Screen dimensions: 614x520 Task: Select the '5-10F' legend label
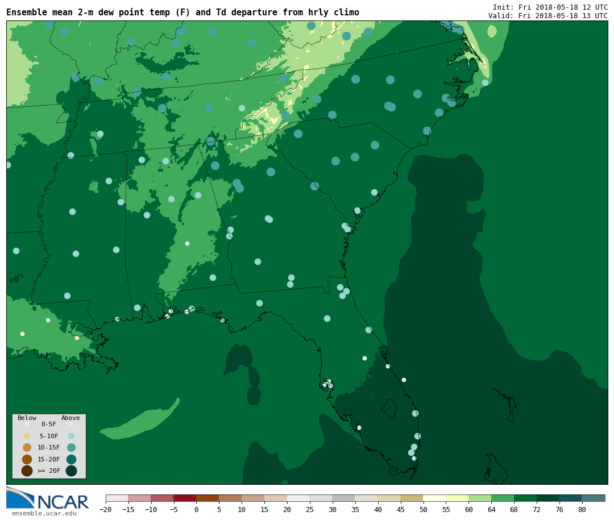coord(49,436)
